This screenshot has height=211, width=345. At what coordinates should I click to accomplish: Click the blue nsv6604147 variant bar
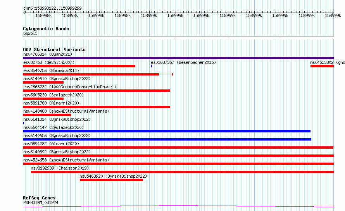[167, 131]
